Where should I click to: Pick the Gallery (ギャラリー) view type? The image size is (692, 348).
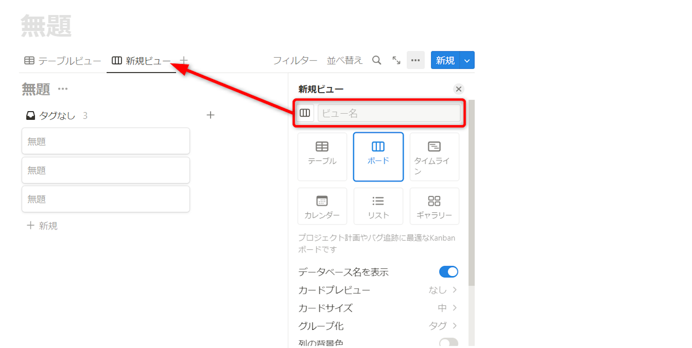click(434, 206)
